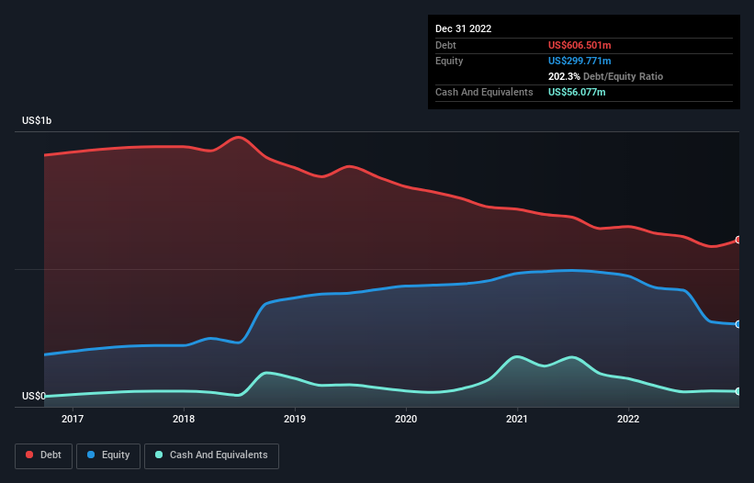
Task: Click the 2019 x-axis label
Action: (x=295, y=419)
